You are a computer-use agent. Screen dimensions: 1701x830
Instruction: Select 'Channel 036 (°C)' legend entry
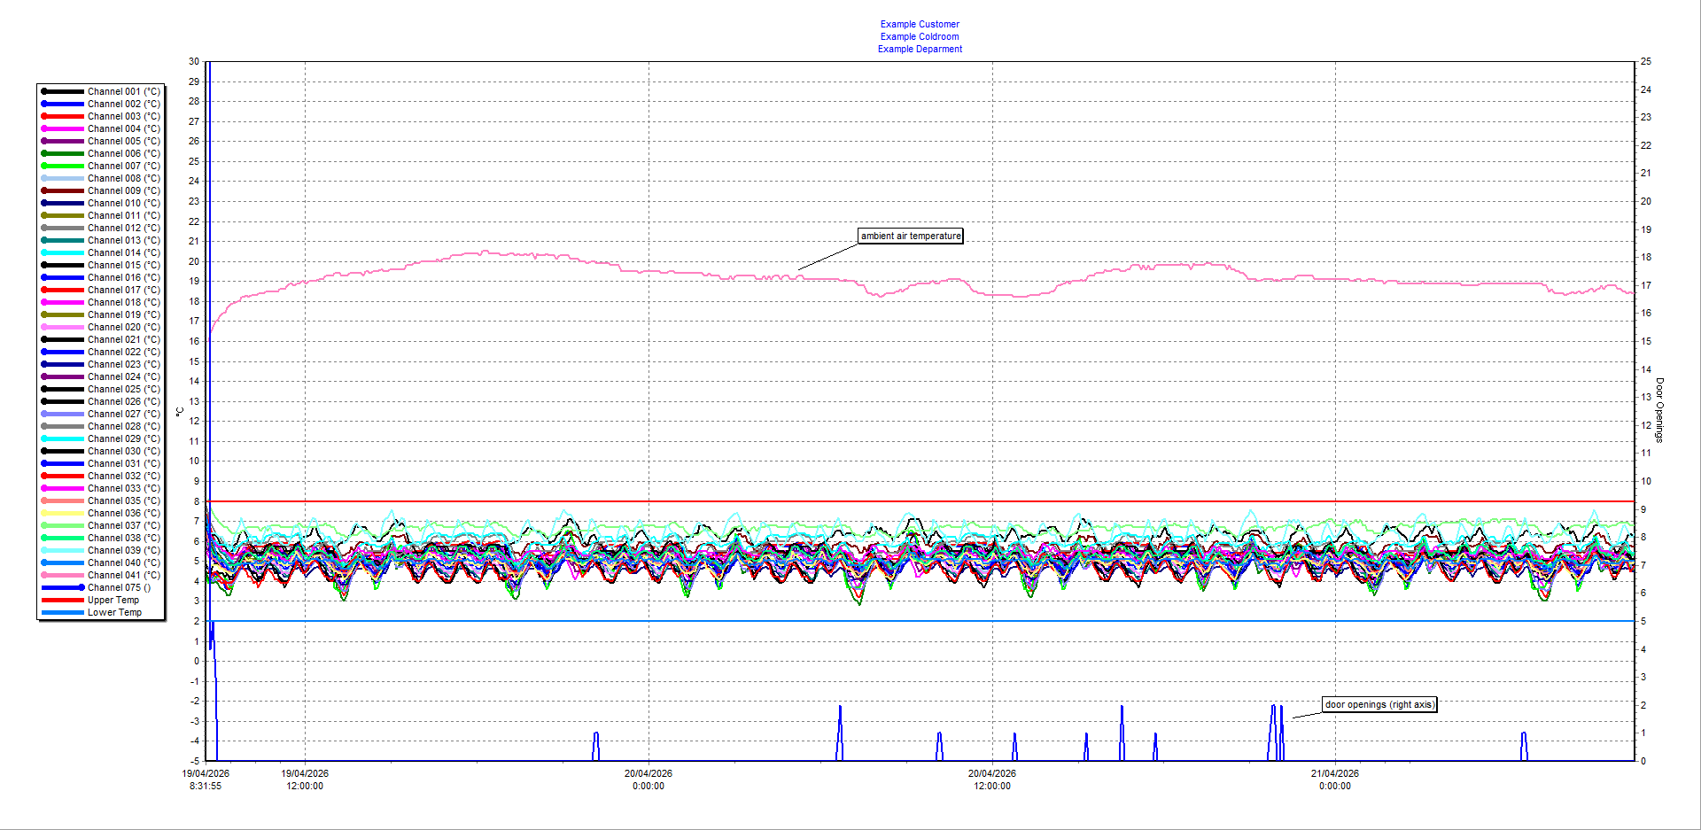[x=101, y=513]
